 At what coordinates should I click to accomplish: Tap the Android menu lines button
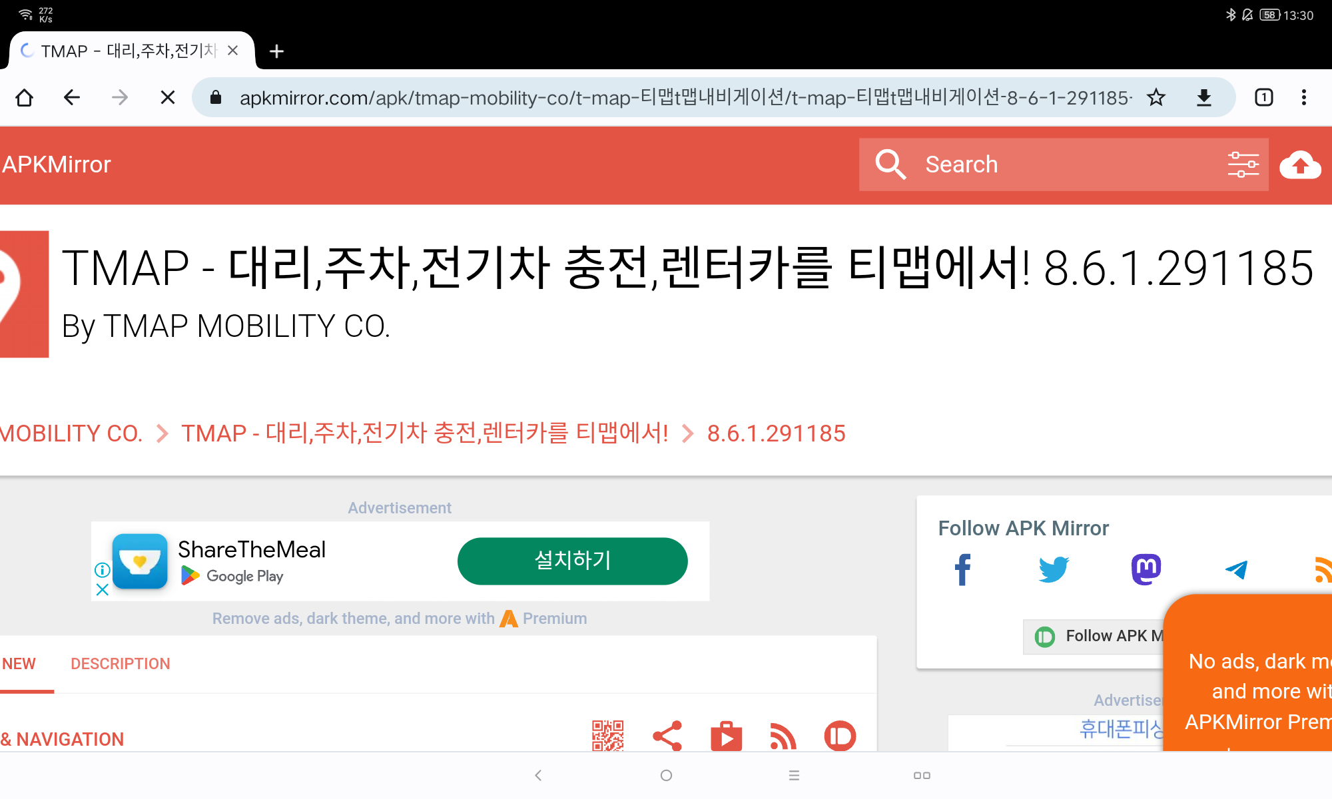click(794, 775)
